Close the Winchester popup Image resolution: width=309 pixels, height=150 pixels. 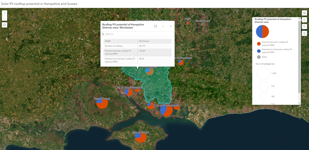point(171,26)
